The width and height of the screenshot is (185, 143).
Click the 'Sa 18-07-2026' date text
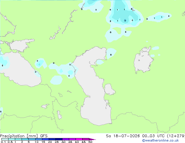[123, 136]
